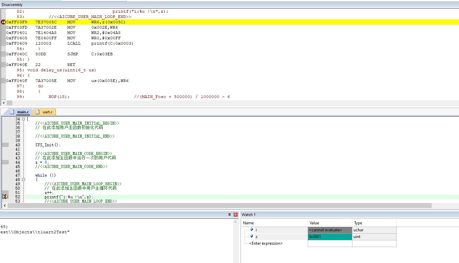The image size is (459, 263).
Task: Select the main.c editor tab
Action: (x=23, y=112)
